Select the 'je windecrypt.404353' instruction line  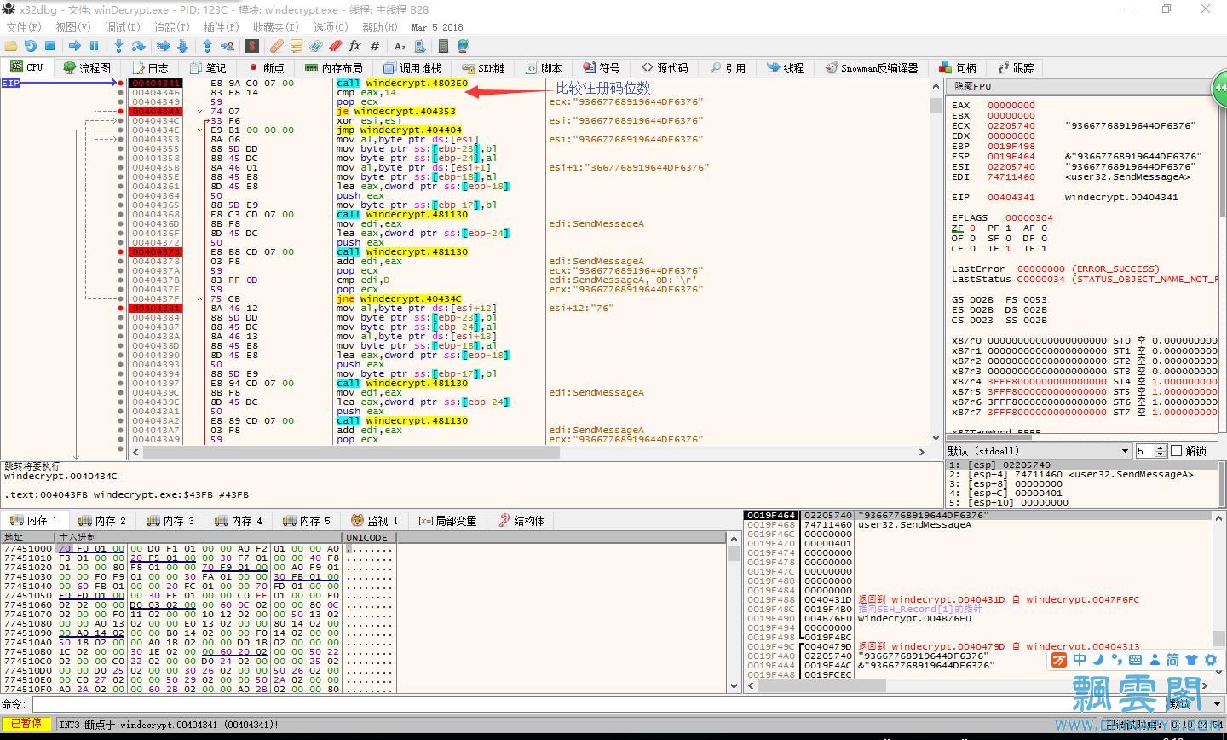coord(395,112)
